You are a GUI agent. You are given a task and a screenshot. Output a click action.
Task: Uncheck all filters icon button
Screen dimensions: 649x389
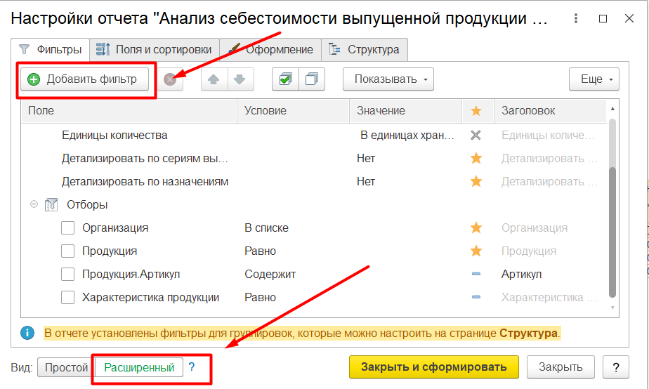[x=312, y=79]
